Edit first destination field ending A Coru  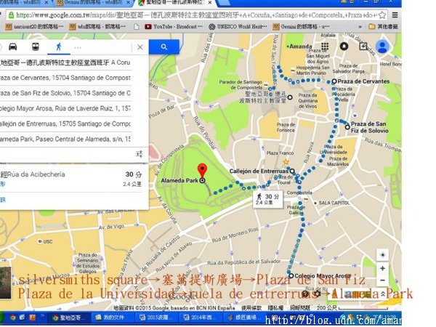[x=65, y=62]
